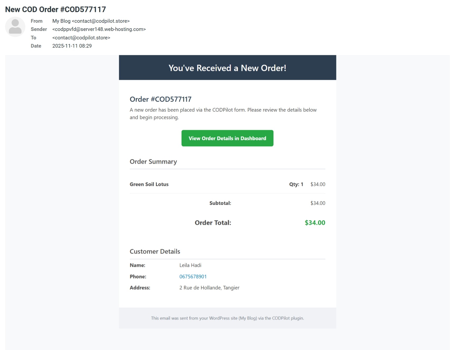Click the To recipient email address
The height and width of the screenshot is (350, 455).
point(81,38)
